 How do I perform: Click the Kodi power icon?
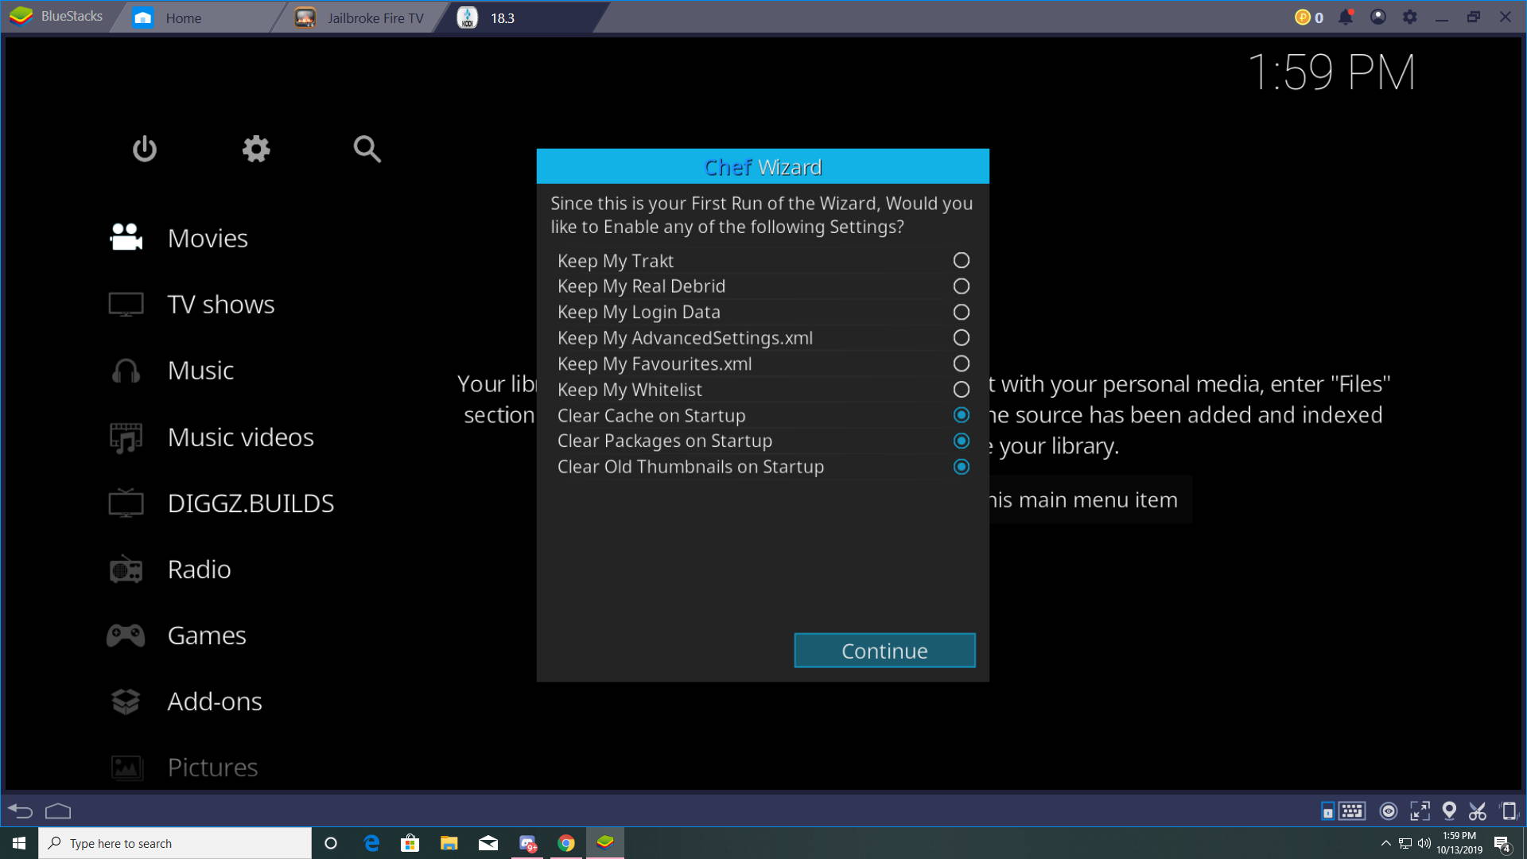(145, 149)
